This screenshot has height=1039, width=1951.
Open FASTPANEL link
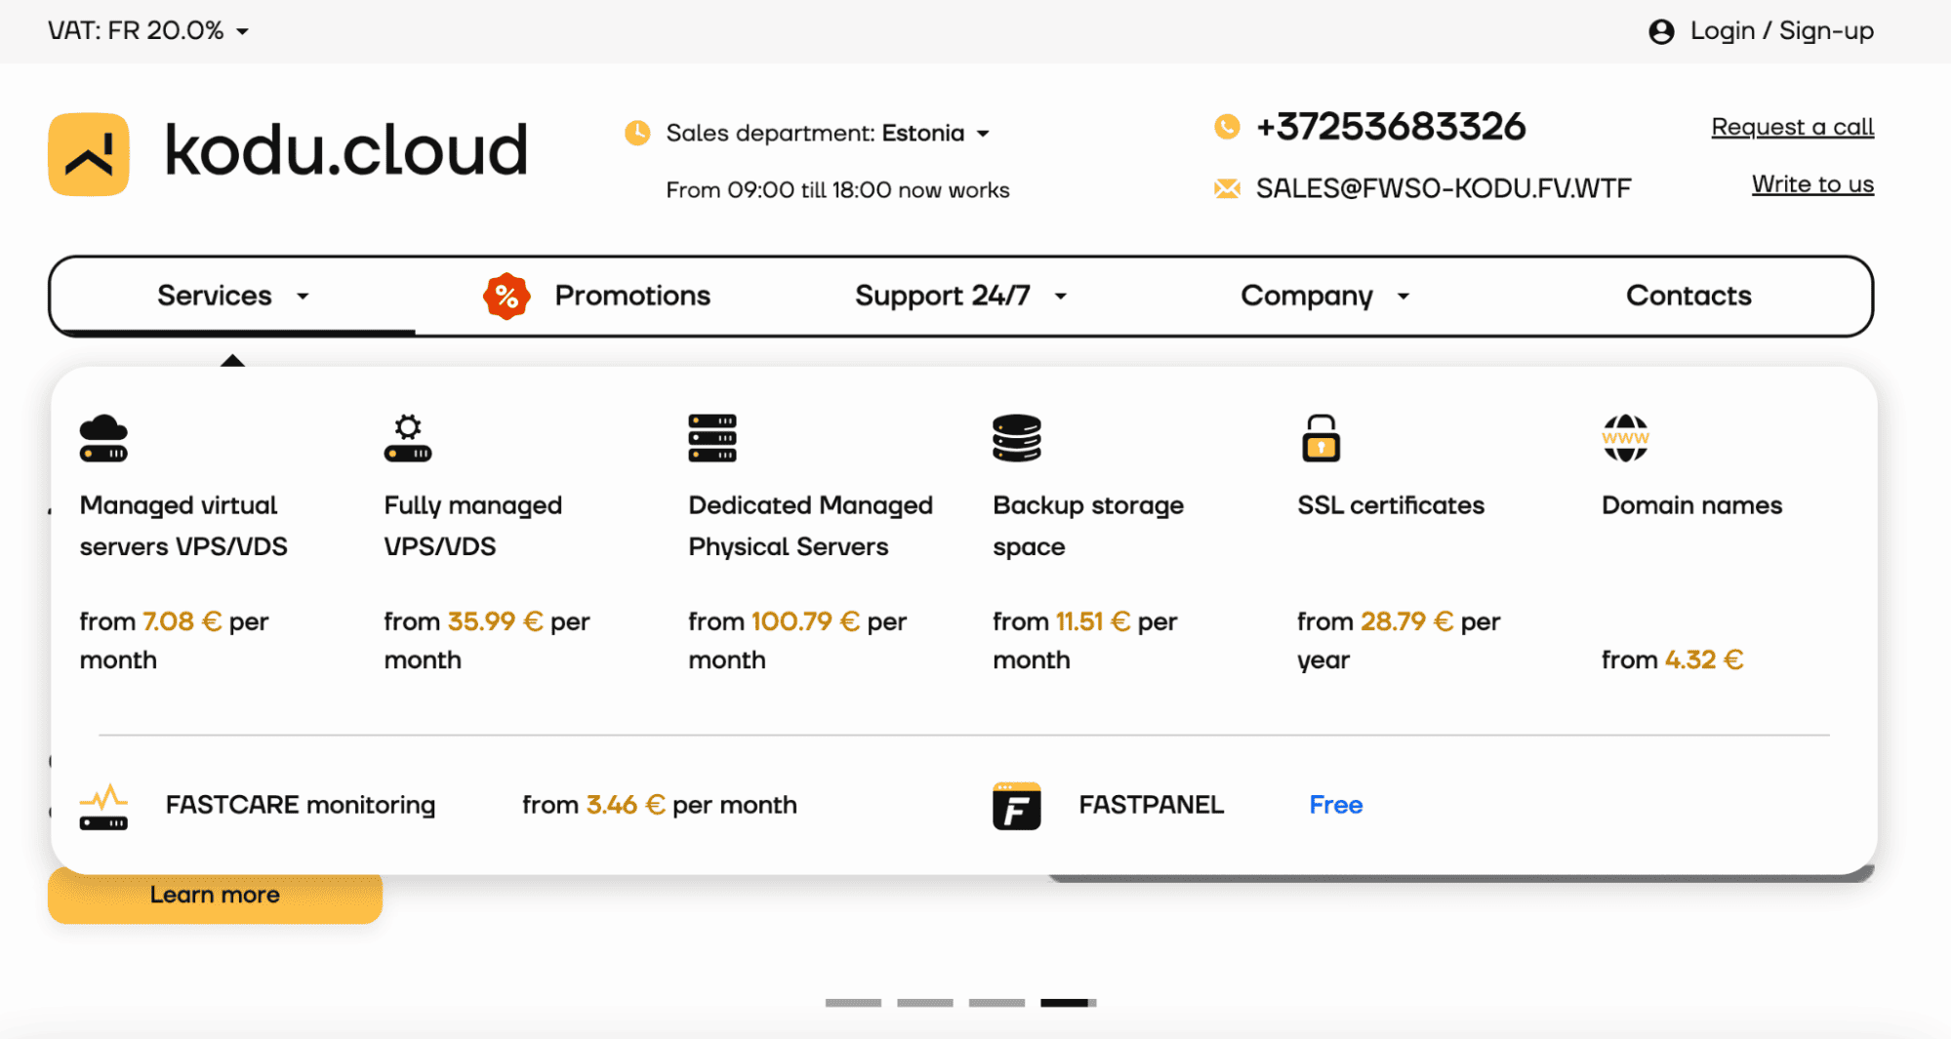click(1152, 805)
